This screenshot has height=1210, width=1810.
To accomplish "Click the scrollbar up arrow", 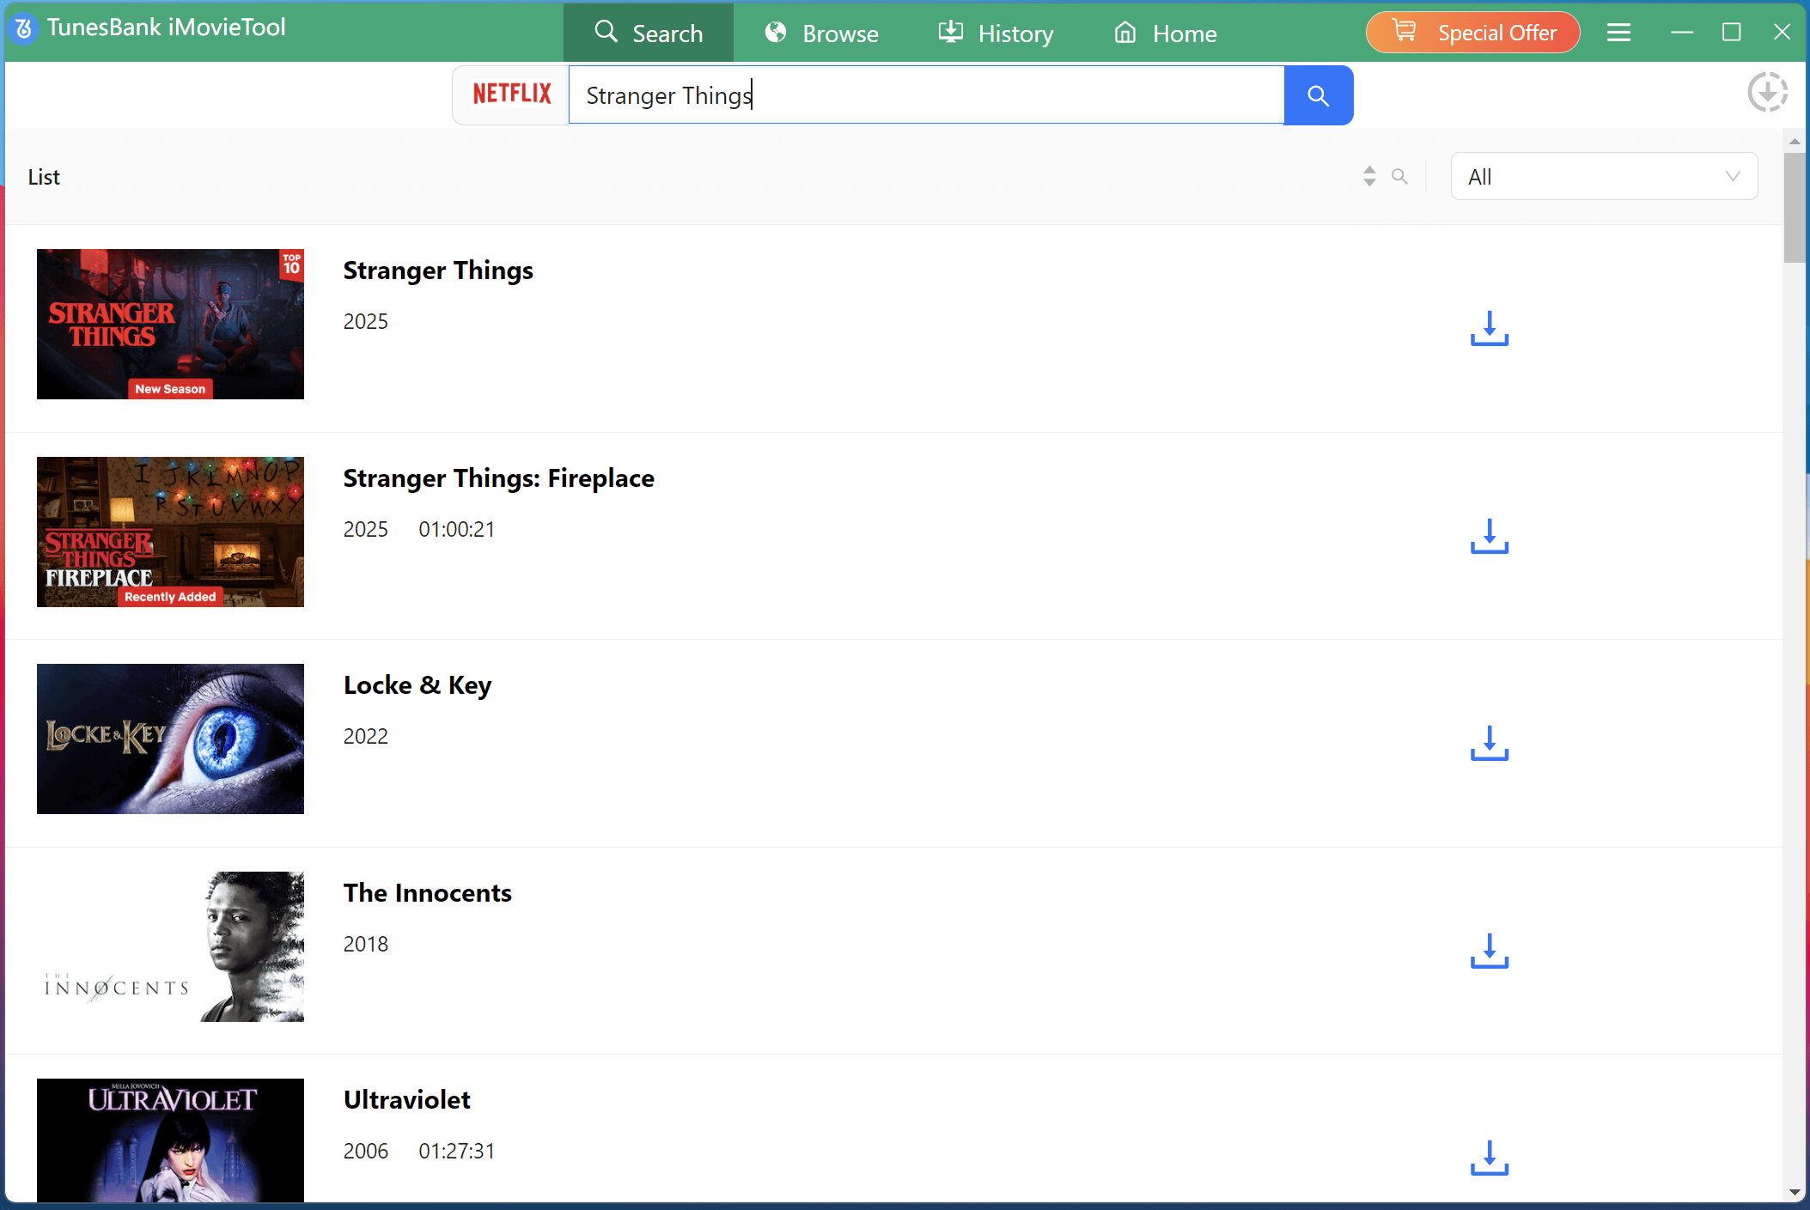I will tap(1794, 140).
